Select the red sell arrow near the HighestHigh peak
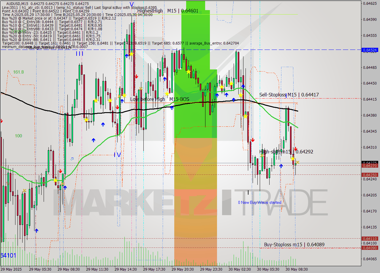 [x=137, y=76]
